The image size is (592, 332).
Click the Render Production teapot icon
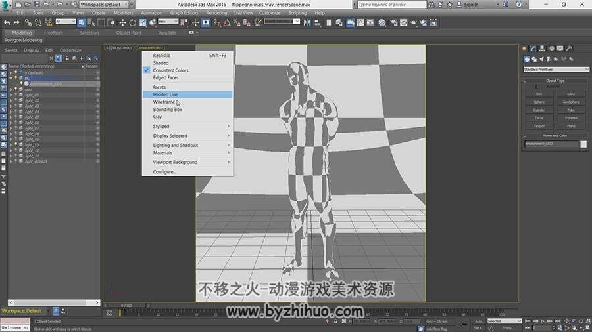tap(414, 22)
